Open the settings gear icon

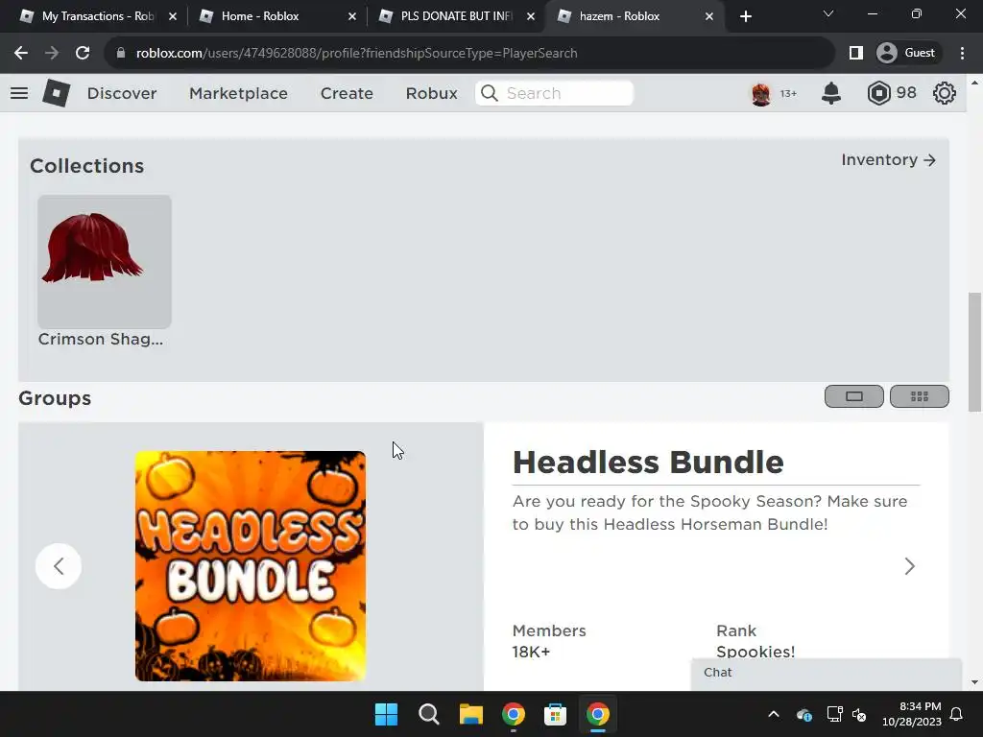[945, 93]
